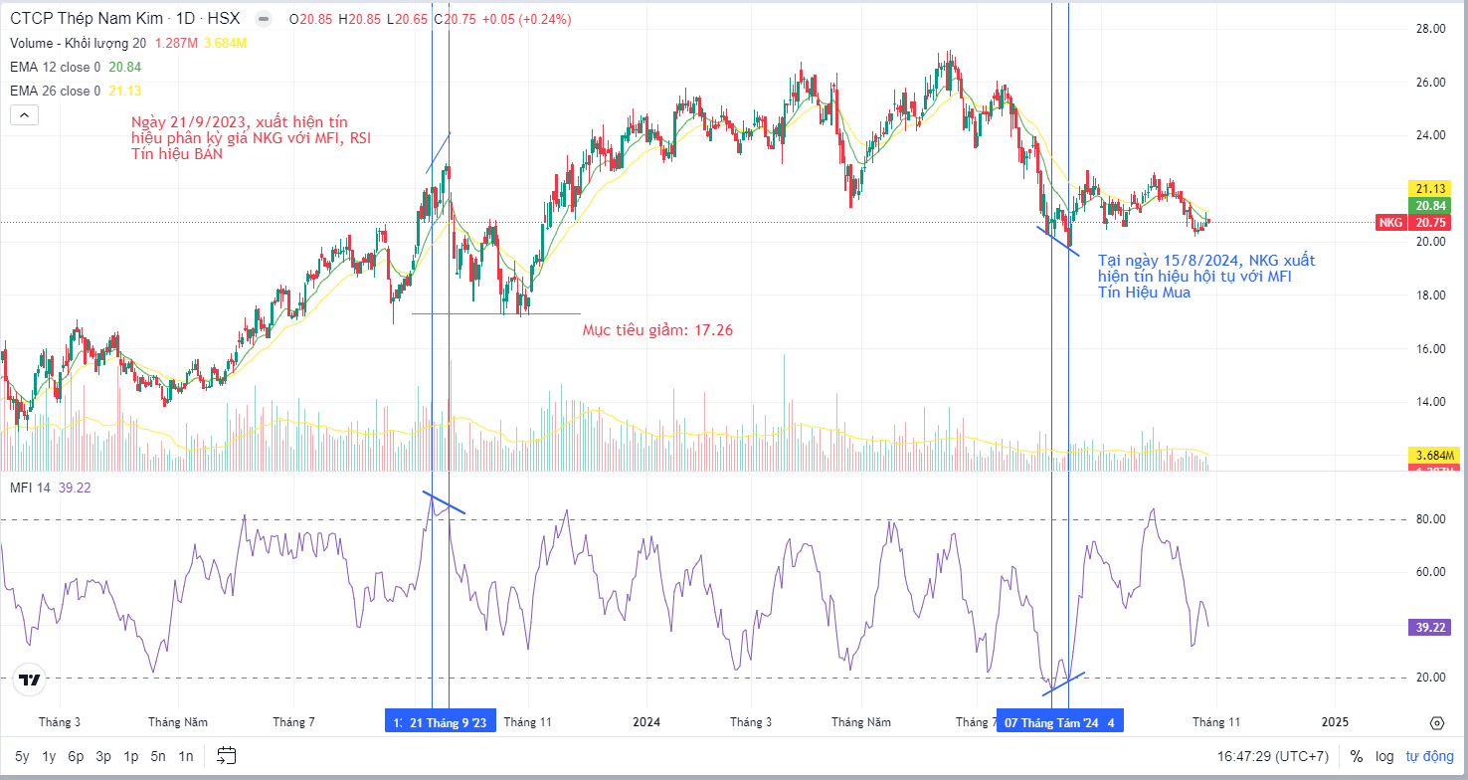This screenshot has width=1468, height=780.
Task: Select the red 'Tín hiệu BÁN' annotation text
Action: pyautogui.click(x=177, y=154)
